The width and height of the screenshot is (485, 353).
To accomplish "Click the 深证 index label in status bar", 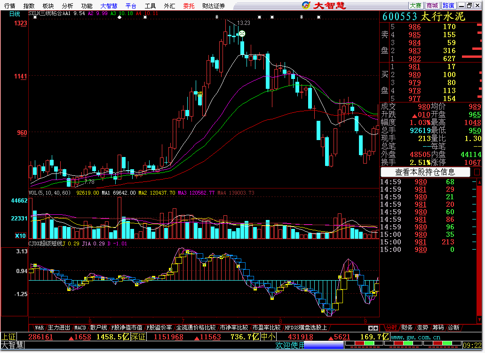I will coord(138,337).
